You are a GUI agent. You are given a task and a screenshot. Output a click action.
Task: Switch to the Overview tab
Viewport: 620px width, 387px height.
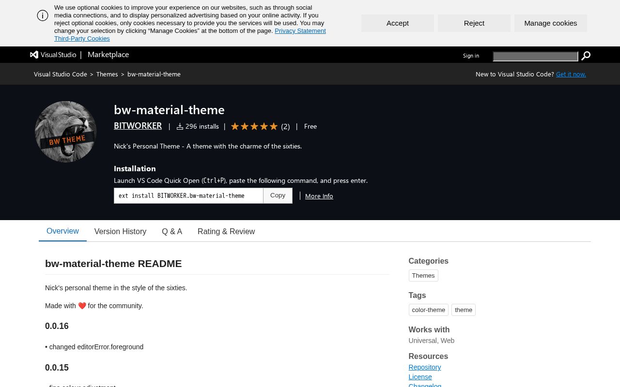(x=62, y=231)
